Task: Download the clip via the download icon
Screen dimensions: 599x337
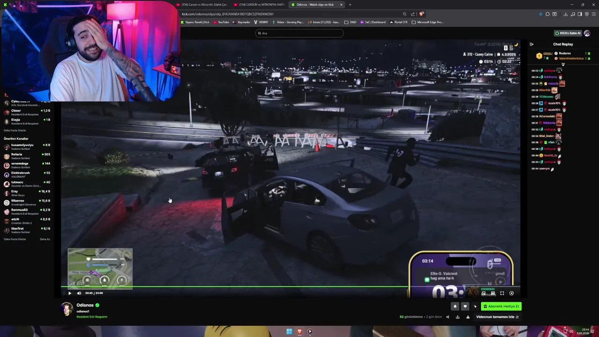Action: (x=458, y=317)
